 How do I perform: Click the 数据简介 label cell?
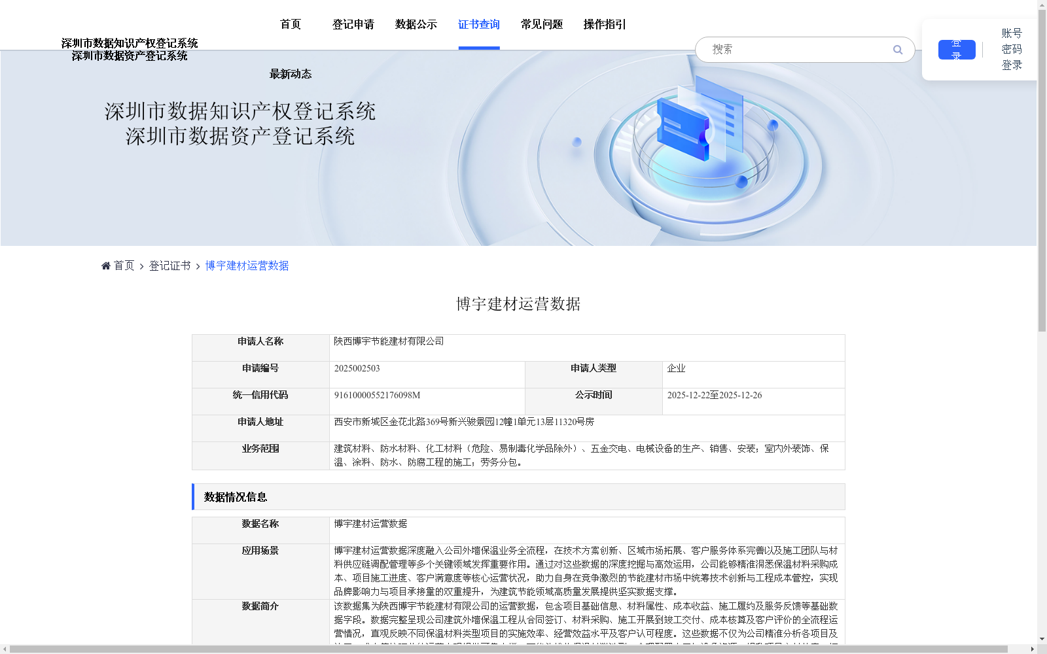pyautogui.click(x=260, y=622)
